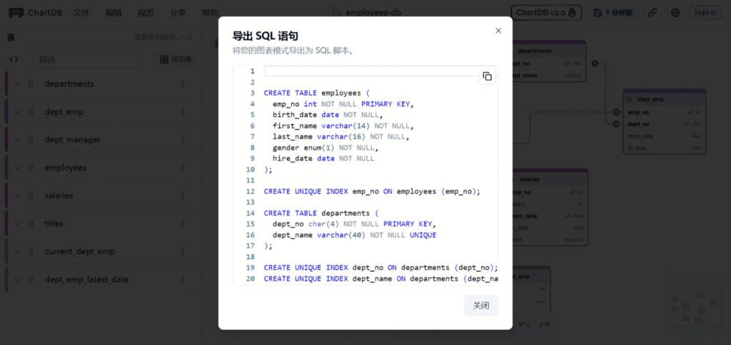Expand the employees table chevron
Image resolution: width=731 pixels, height=345 pixels.
[x=17, y=168]
